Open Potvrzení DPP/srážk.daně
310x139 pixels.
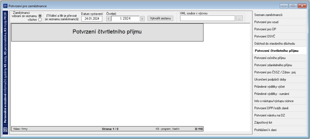279,108
